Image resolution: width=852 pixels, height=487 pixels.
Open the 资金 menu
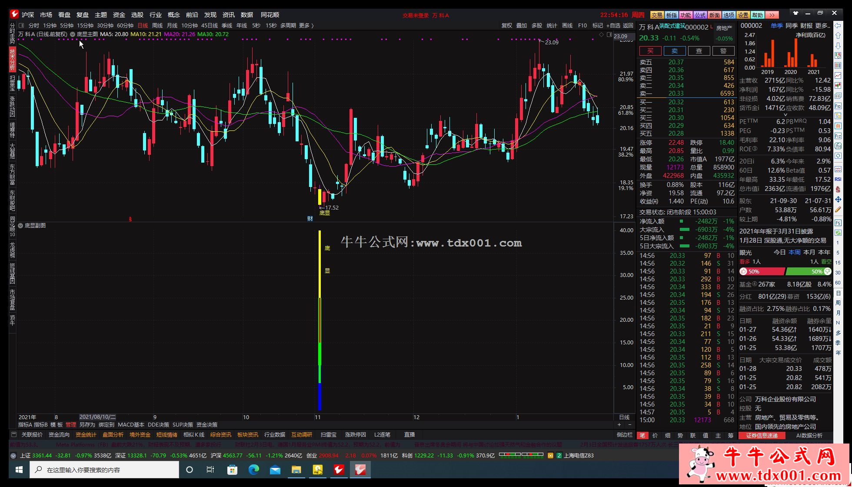[119, 15]
